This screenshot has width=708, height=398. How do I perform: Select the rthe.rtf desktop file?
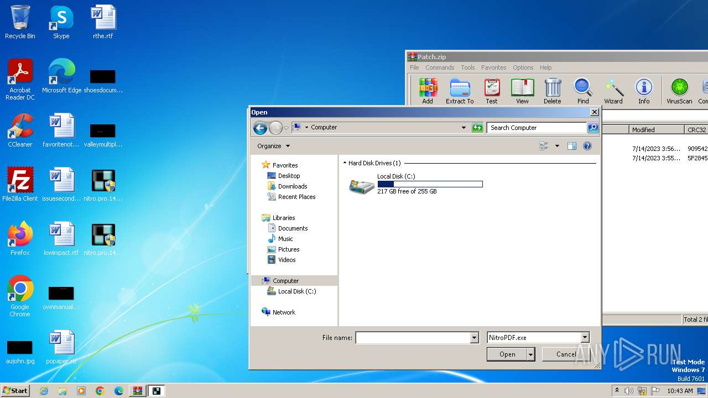point(103,22)
